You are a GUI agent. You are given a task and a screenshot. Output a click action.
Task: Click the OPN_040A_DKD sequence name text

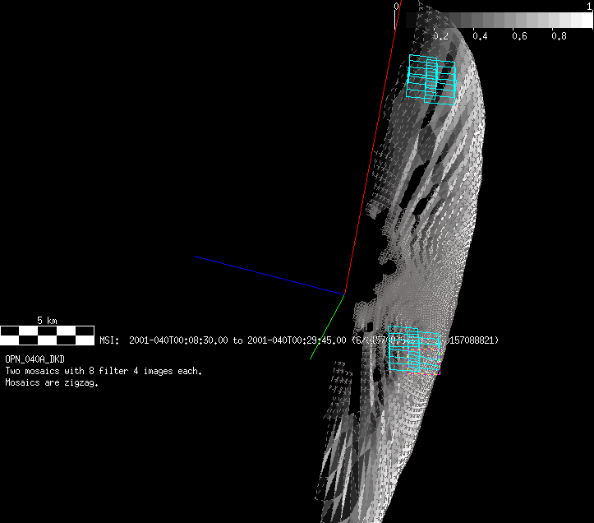pos(35,360)
